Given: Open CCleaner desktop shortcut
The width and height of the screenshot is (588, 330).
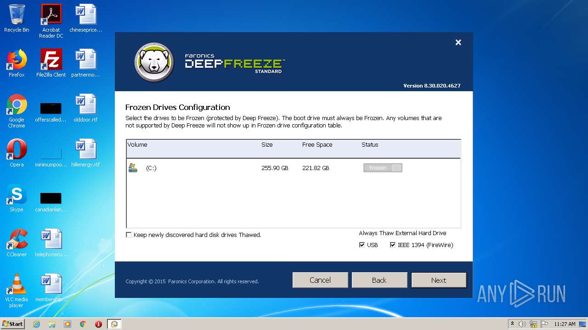Looking at the screenshot, I should click(x=17, y=243).
